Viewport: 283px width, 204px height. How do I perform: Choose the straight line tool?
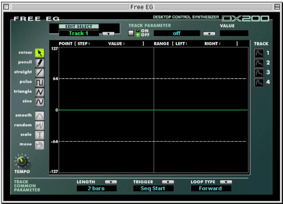tap(40, 73)
